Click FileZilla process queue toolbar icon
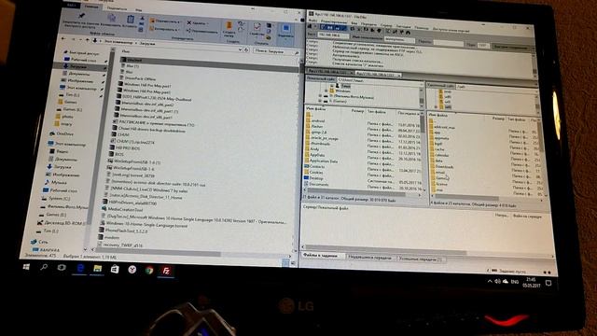 tap(358, 29)
